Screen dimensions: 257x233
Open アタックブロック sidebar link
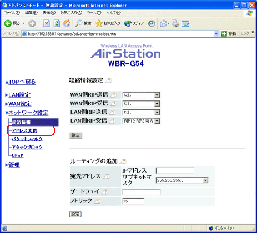tap(27, 147)
